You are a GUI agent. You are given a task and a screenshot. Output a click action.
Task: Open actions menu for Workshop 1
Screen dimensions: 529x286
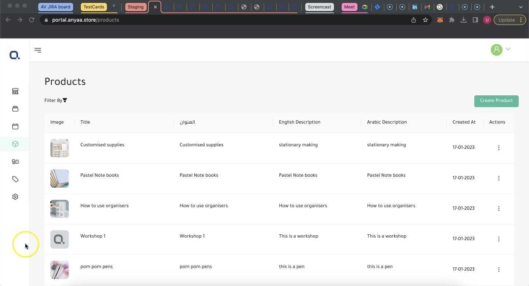click(x=499, y=239)
